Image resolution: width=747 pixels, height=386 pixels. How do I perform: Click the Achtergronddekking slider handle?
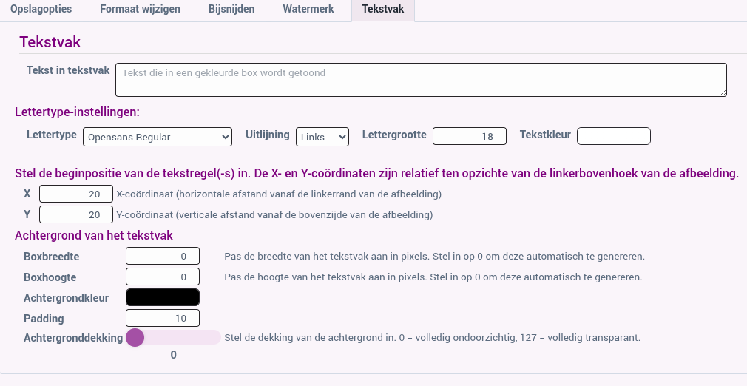click(135, 337)
